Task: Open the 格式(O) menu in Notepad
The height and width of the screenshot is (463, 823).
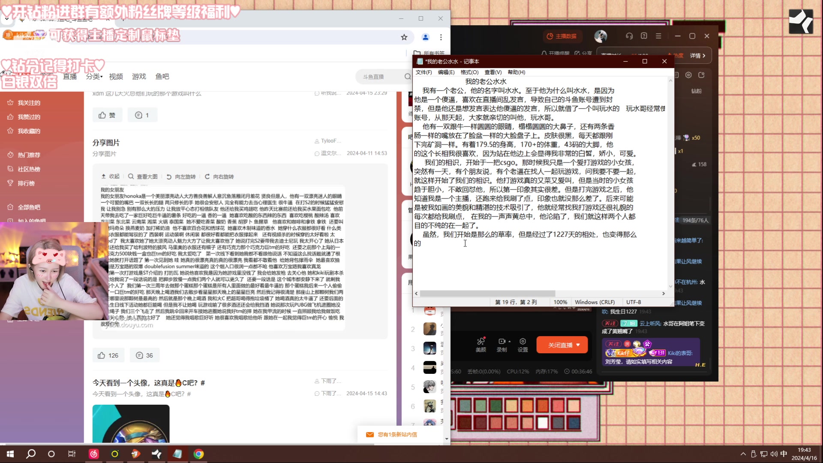Action: 469,72
